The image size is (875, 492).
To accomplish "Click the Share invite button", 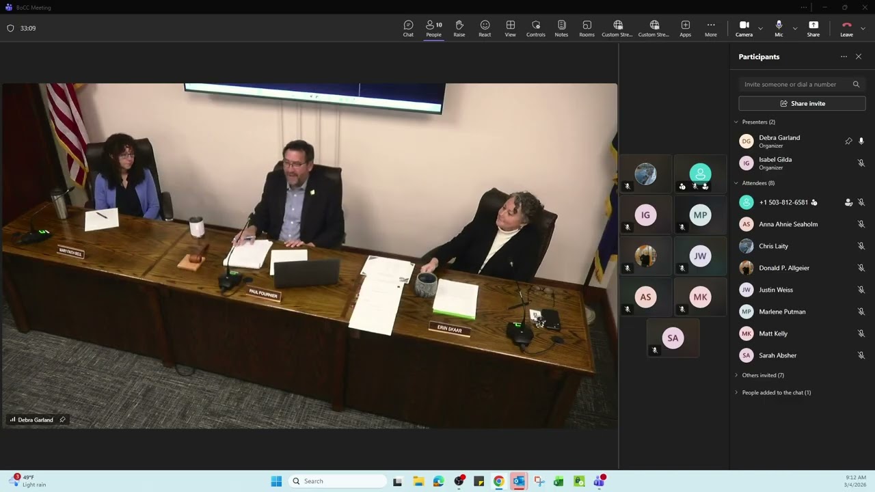I will 802,103.
